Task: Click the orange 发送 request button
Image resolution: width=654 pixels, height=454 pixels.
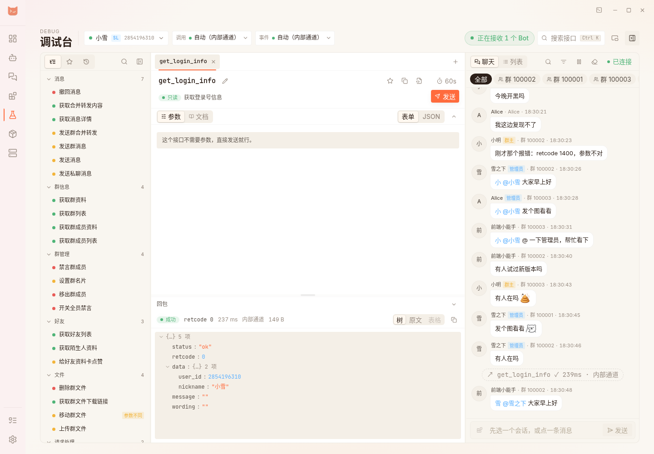Action: click(445, 96)
